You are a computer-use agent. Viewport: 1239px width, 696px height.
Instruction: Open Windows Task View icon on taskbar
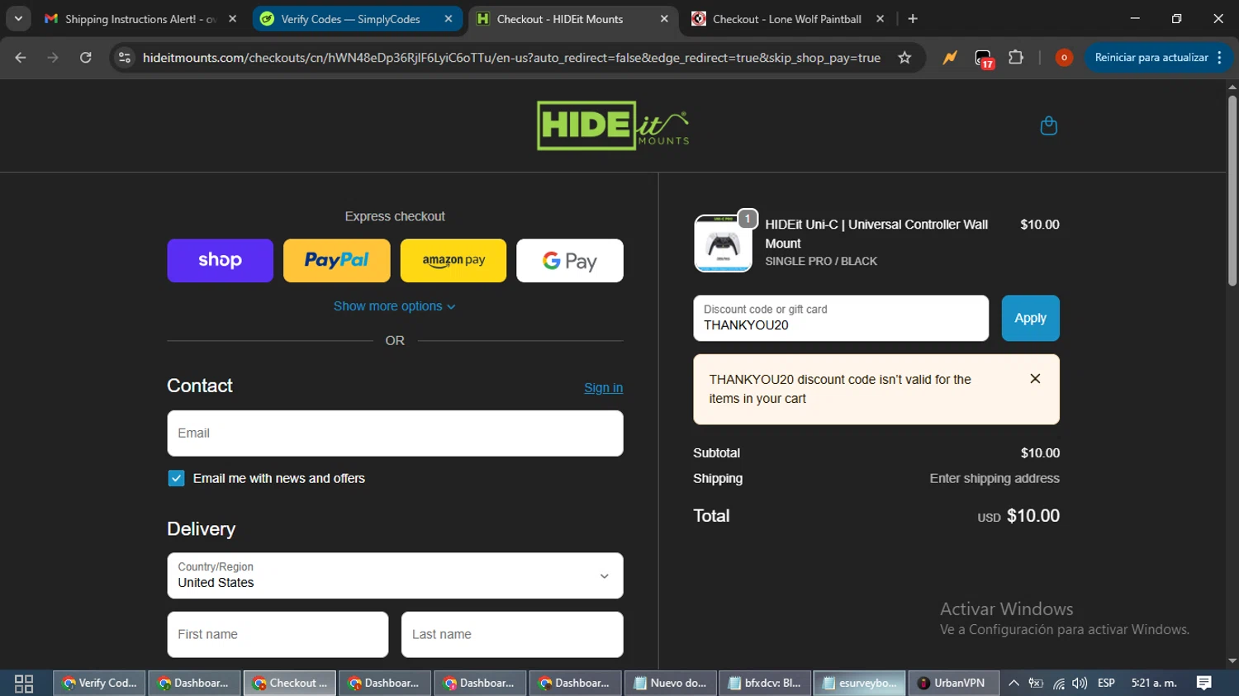coord(24,684)
